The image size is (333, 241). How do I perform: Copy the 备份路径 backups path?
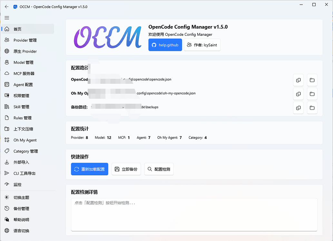pos(299,108)
